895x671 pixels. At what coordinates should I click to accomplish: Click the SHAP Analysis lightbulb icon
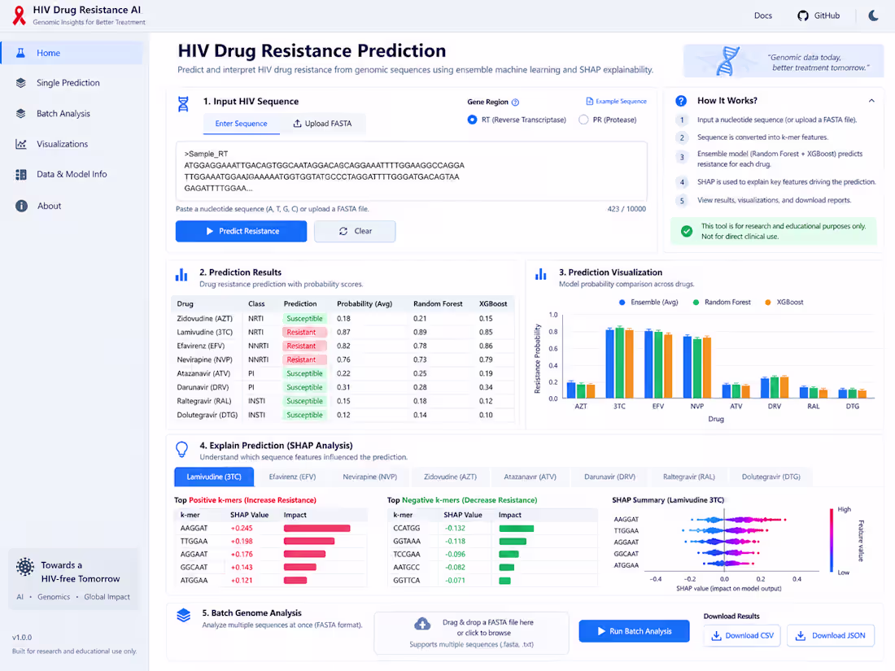182,450
